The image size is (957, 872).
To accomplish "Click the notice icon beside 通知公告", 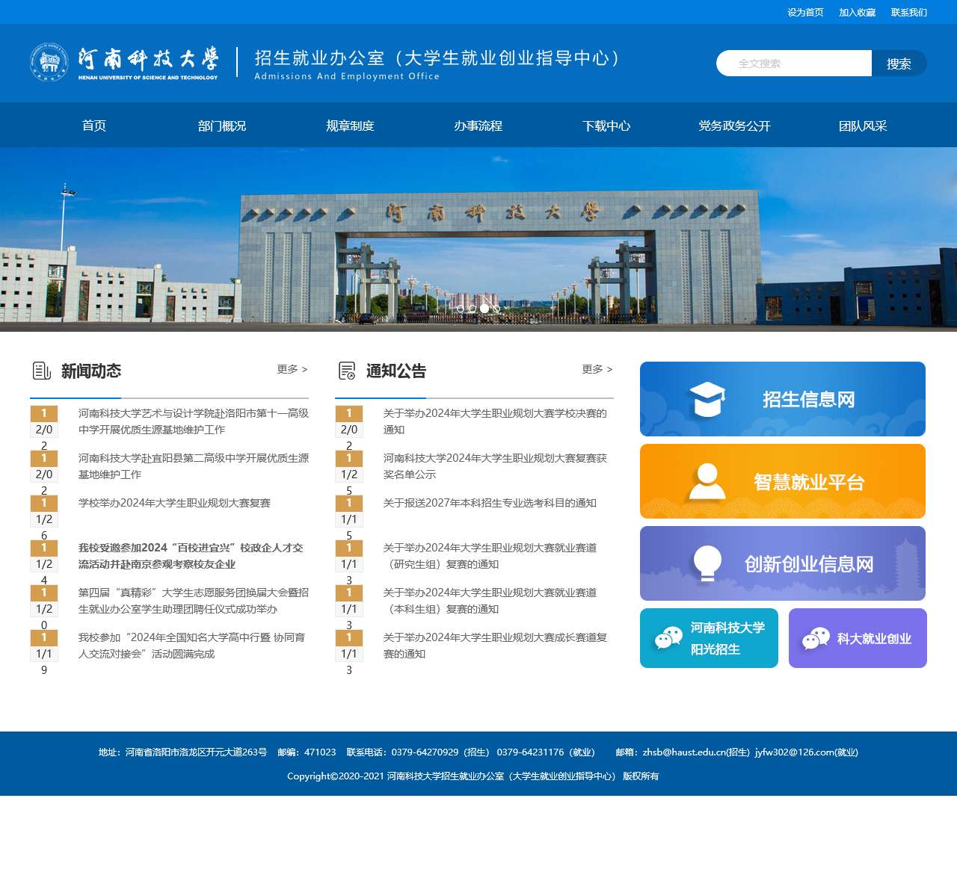I will (x=347, y=370).
